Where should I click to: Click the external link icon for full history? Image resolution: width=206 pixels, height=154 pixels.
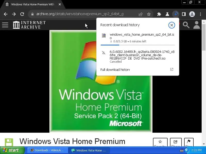[171, 69]
